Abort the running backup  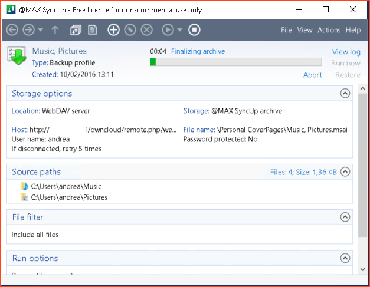pyautogui.click(x=312, y=75)
